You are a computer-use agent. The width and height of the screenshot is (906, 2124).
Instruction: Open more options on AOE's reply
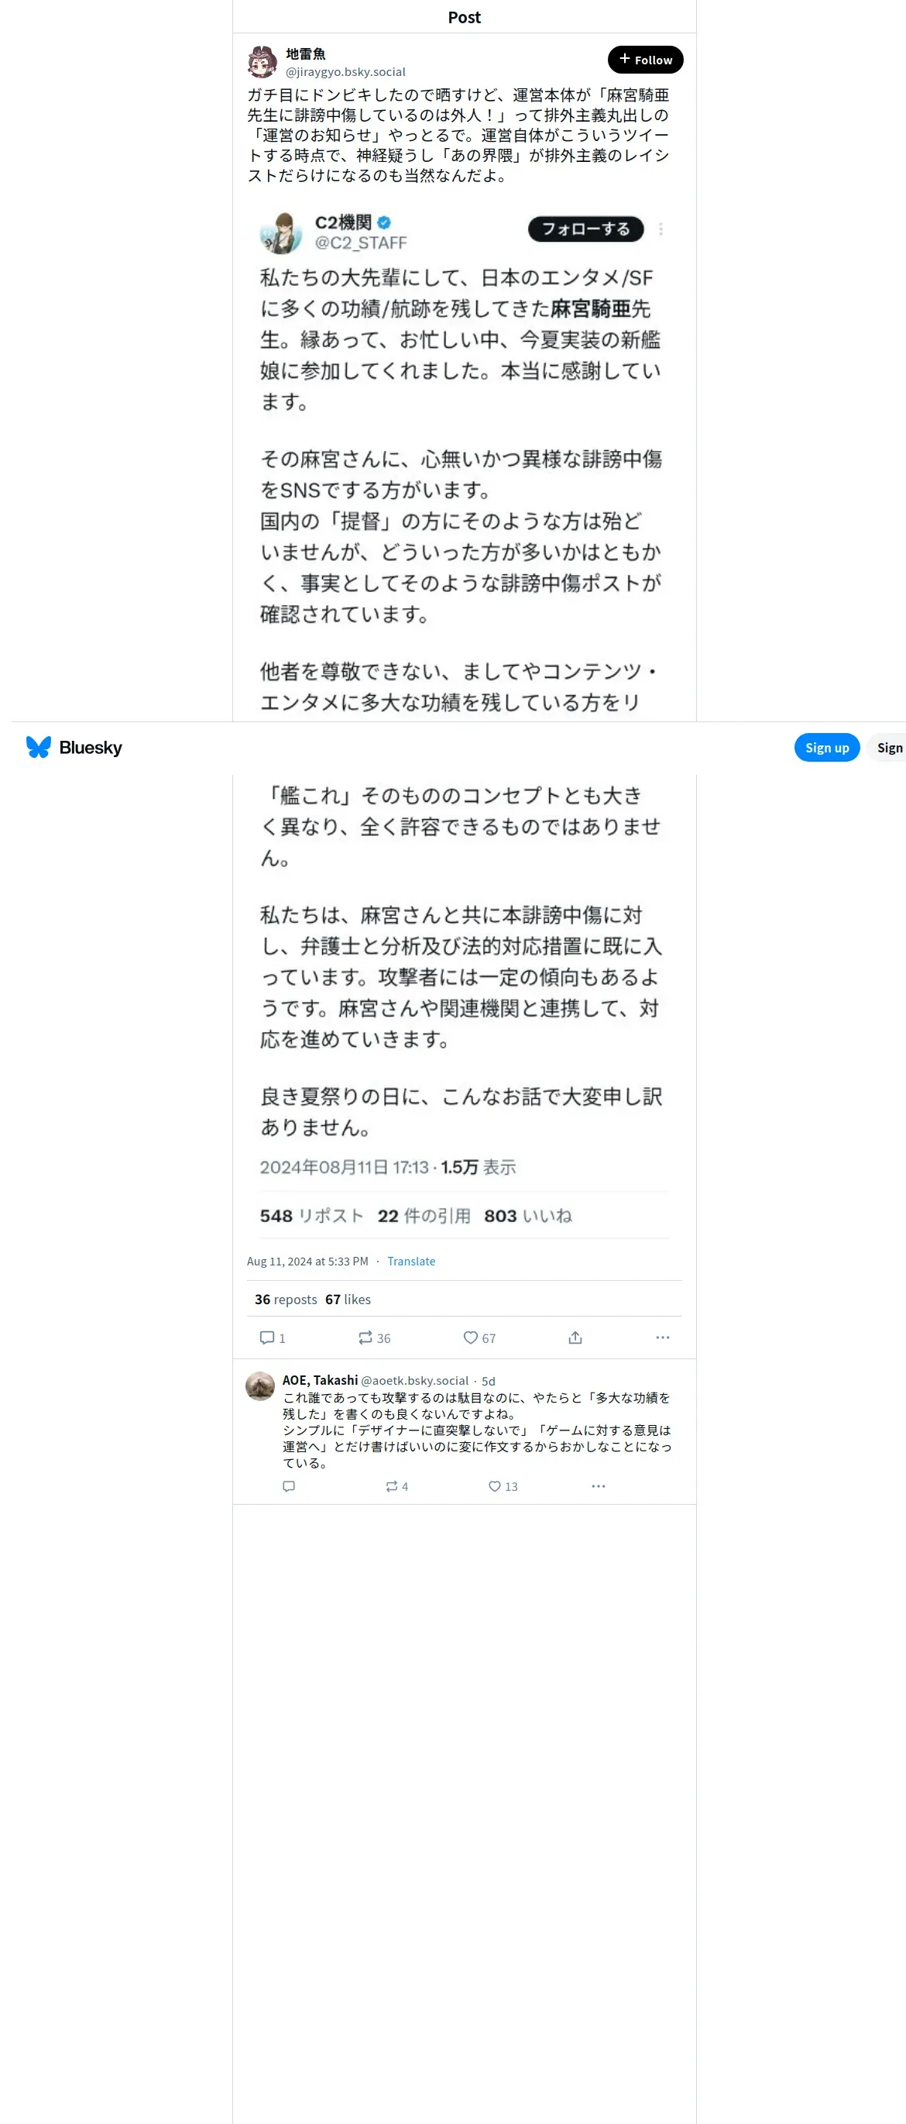pos(599,1485)
